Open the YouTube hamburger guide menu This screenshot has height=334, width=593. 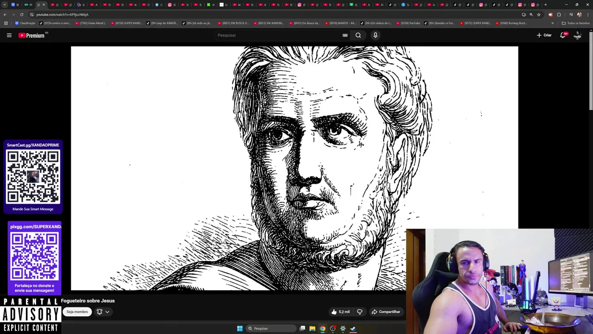9,35
